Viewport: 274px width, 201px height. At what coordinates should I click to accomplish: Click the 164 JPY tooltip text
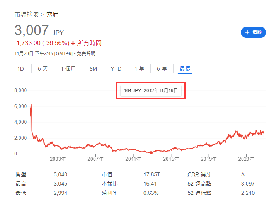(x=132, y=91)
